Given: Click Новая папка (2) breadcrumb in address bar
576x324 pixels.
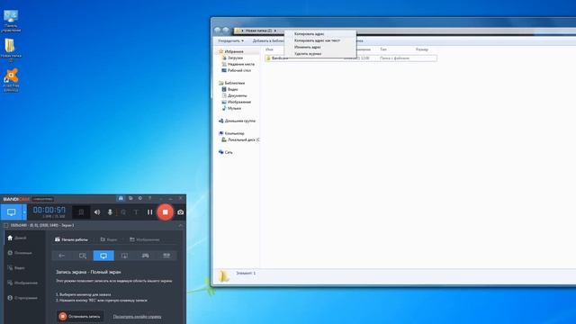Looking at the screenshot, I should (x=258, y=31).
